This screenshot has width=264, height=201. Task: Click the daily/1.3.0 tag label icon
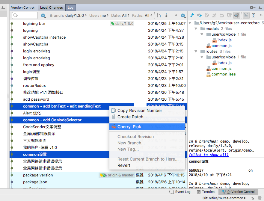(x=113, y=24)
